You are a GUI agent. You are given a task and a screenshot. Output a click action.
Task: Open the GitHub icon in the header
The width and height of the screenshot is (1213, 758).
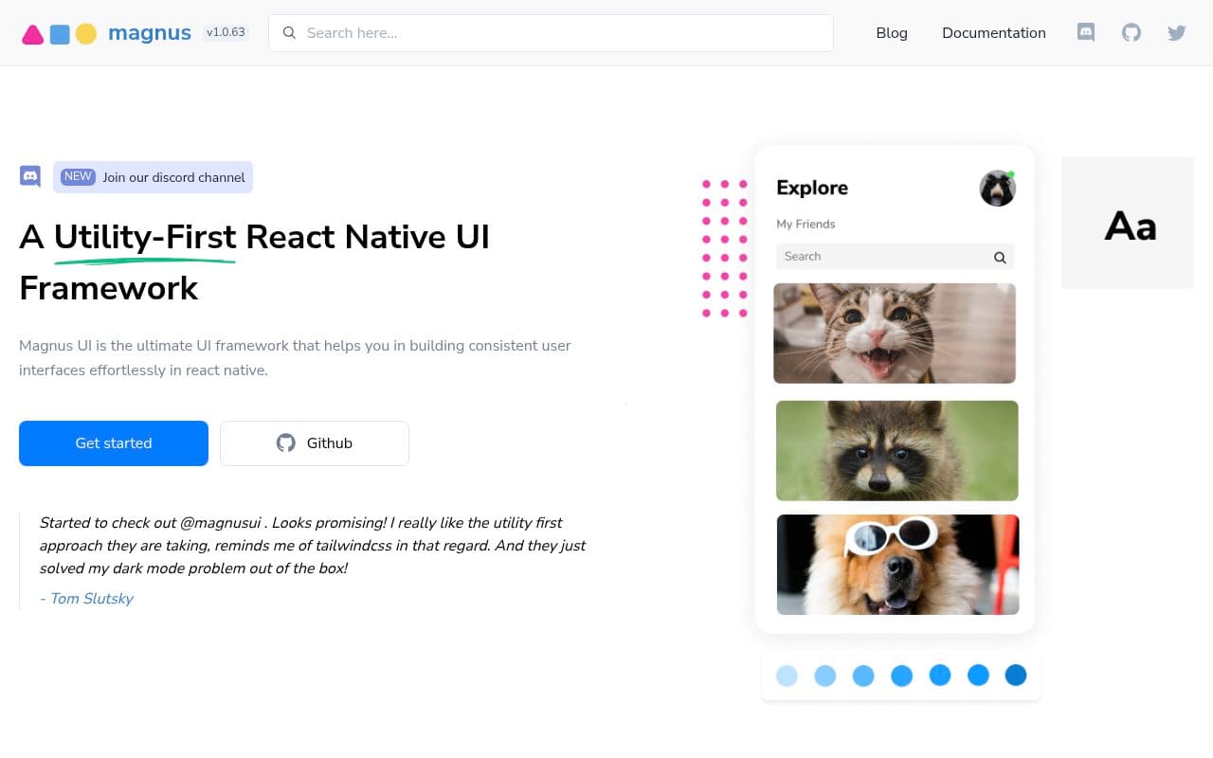click(1132, 32)
